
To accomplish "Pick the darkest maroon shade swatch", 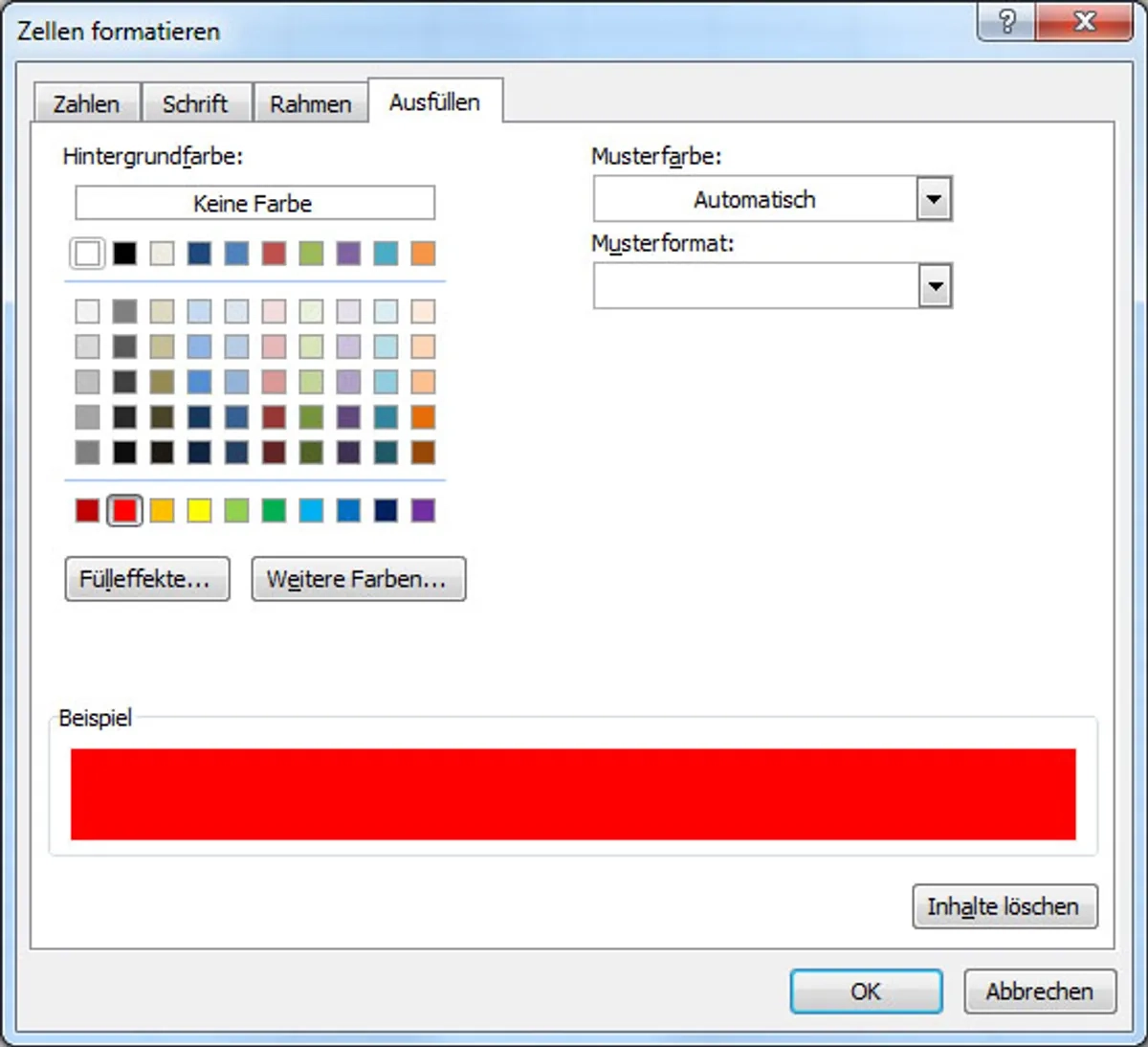I will point(274,452).
